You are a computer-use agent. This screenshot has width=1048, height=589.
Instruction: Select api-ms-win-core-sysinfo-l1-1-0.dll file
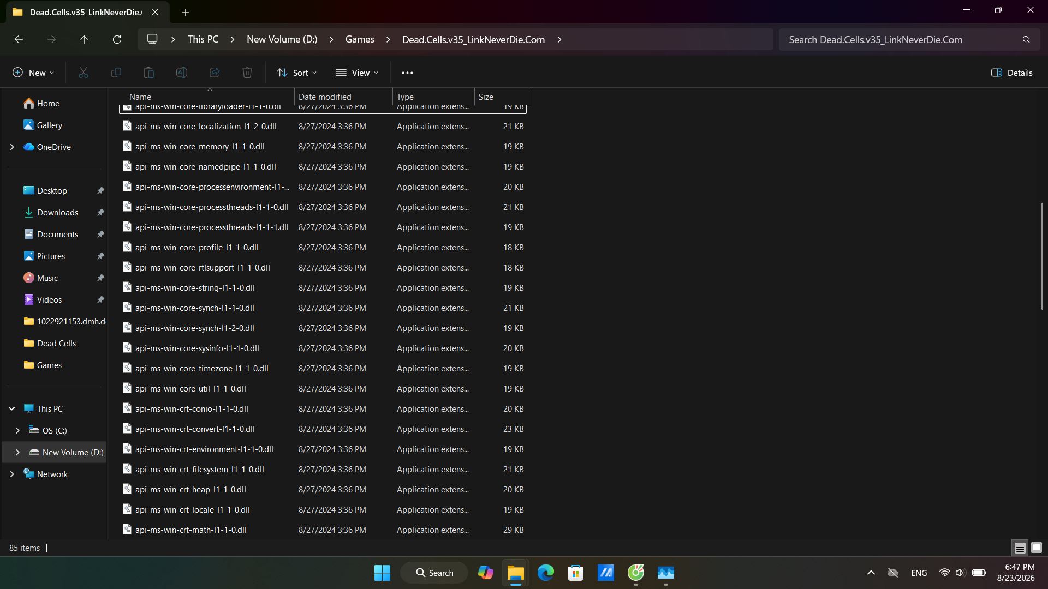[323, 348]
